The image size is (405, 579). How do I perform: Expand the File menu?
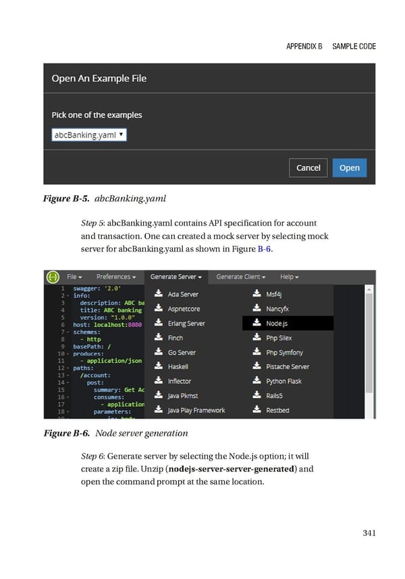pyautogui.click(x=74, y=276)
